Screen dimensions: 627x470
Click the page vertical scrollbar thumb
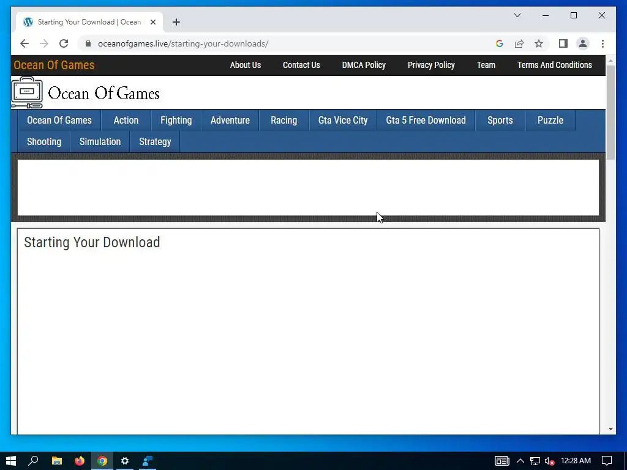tap(610, 113)
